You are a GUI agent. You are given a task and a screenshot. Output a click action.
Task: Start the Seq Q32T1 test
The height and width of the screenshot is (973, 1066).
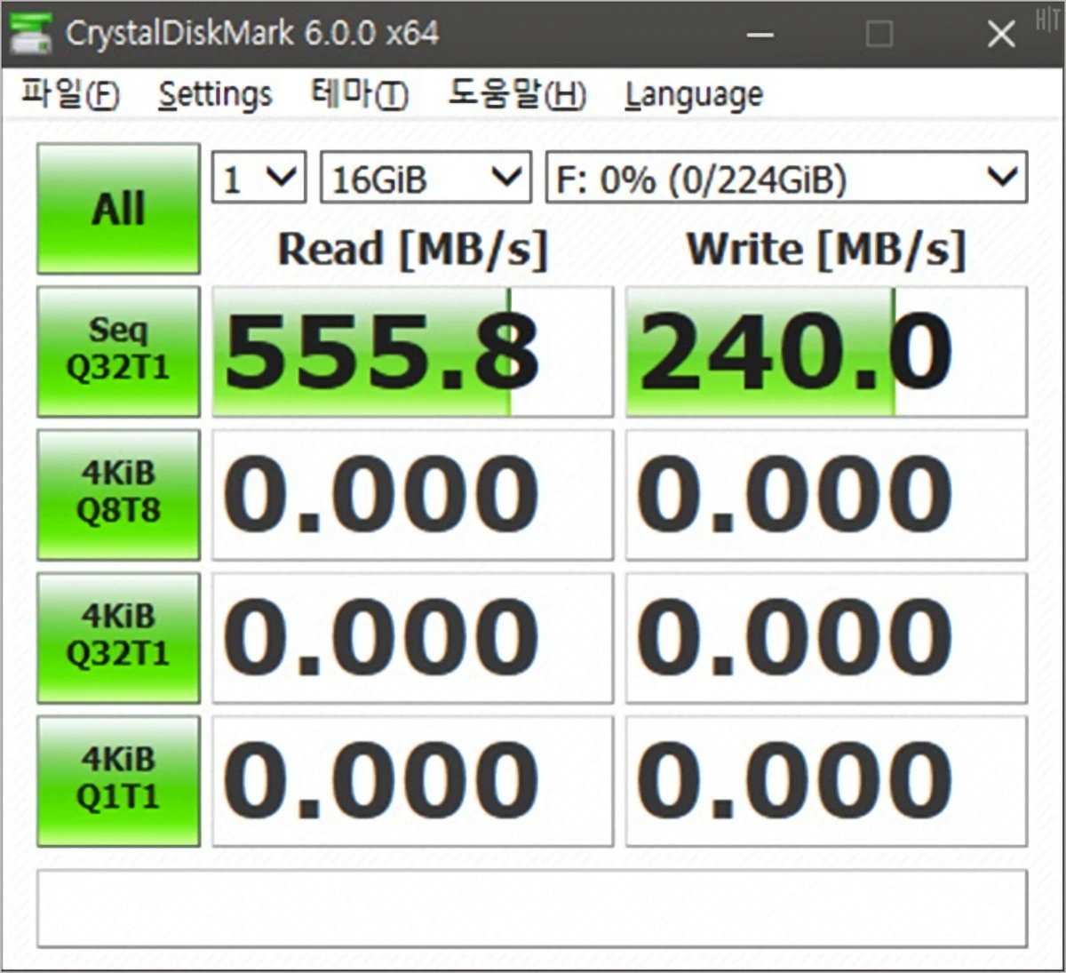[x=118, y=351]
